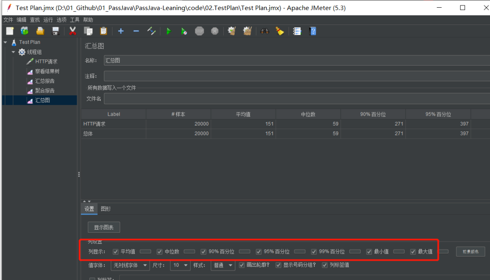Image resolution: width=490 pixels, height=280 pixels.
Task: Open the 选项 menu
Action: [61, 20]
